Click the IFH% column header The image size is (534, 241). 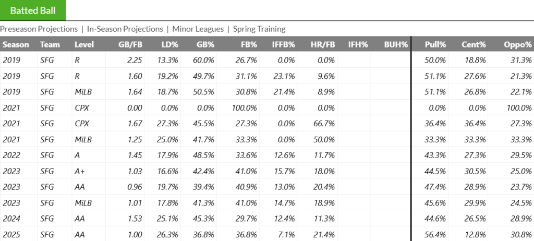[358, 45]
